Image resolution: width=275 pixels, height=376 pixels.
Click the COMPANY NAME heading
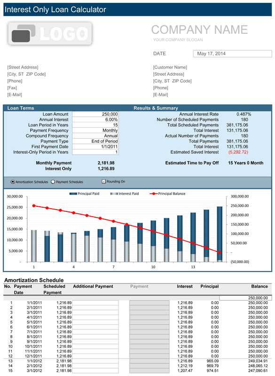pyautogui.click(x=199, y=30)
